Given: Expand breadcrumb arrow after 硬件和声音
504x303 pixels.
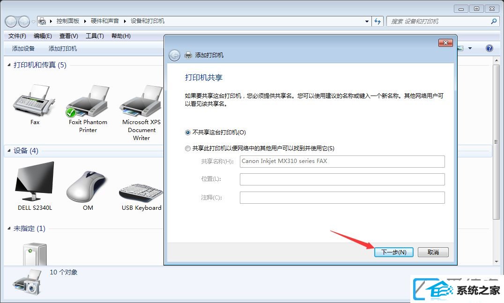Looking at the screenshot, I should pyautogui.click(x=125, y=21).
